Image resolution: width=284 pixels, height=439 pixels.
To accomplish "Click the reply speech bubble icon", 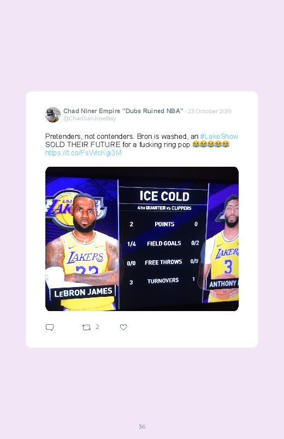I will [50, 327].
